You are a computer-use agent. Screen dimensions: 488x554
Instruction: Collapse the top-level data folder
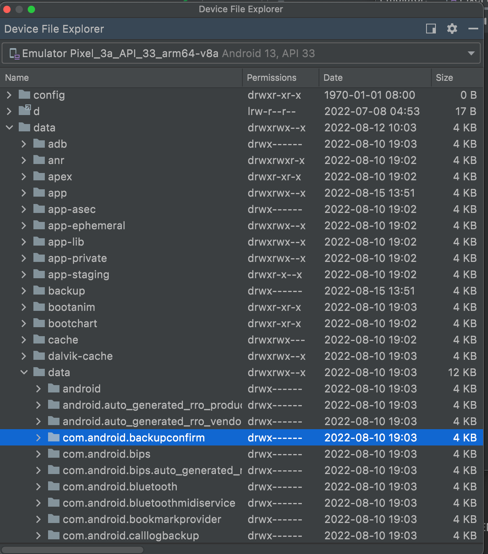click(x=9, y=128)
